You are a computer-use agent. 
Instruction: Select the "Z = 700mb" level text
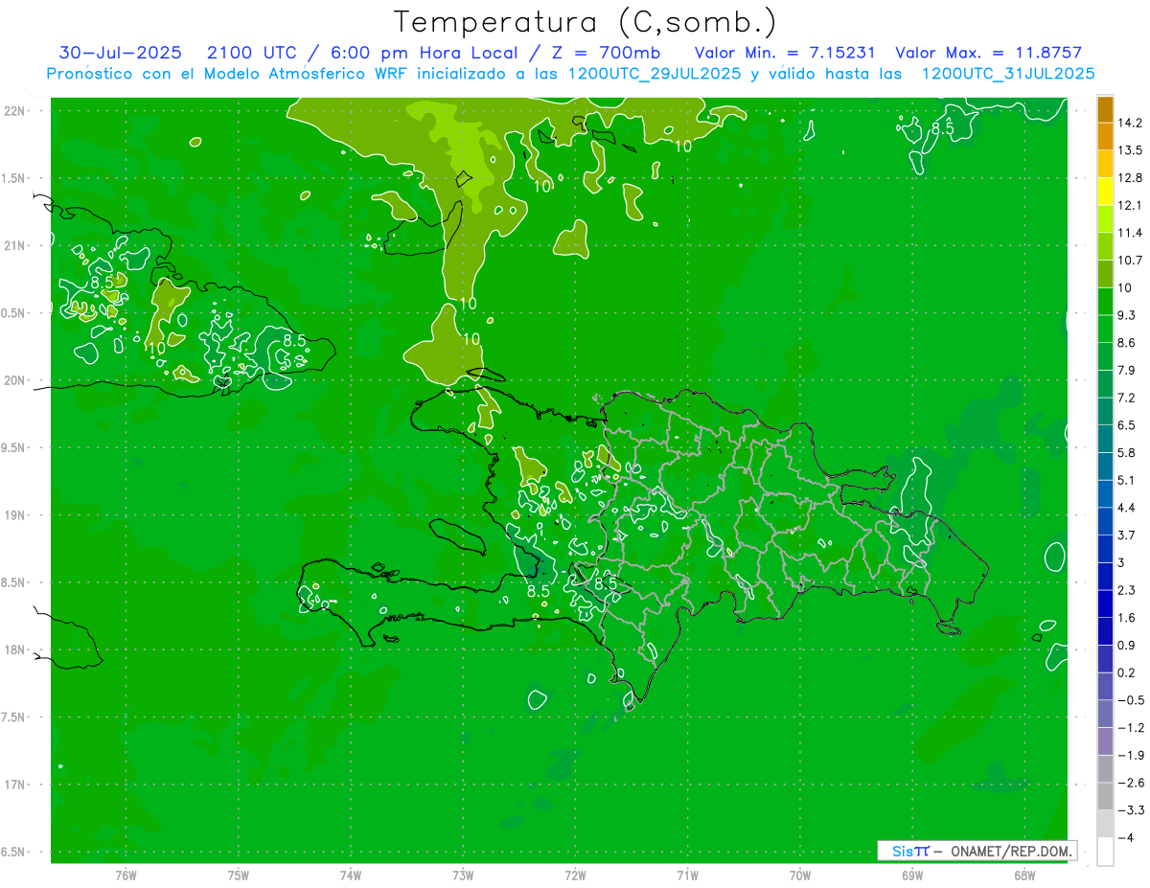tap(609, 53)
